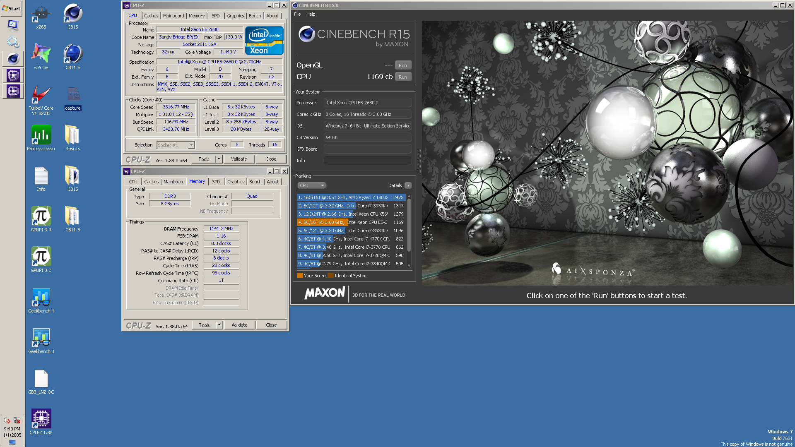795x447 pixels.
Task: Expand the Ranking CPU dropdown in Cinebench
Action: (311, 185)
